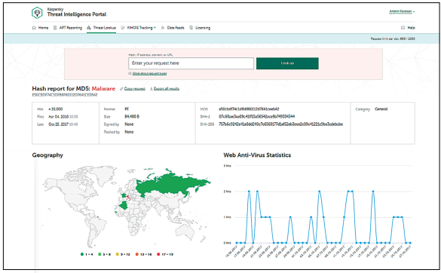Click the request limit per day text
This screenshot has height=273, width=441.
[393, 38]
